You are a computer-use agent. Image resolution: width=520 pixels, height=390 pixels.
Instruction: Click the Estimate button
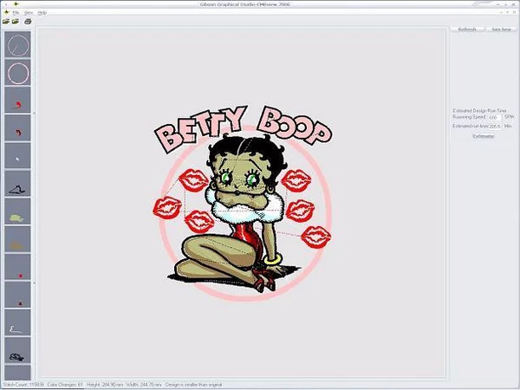[x=484, y=136]
